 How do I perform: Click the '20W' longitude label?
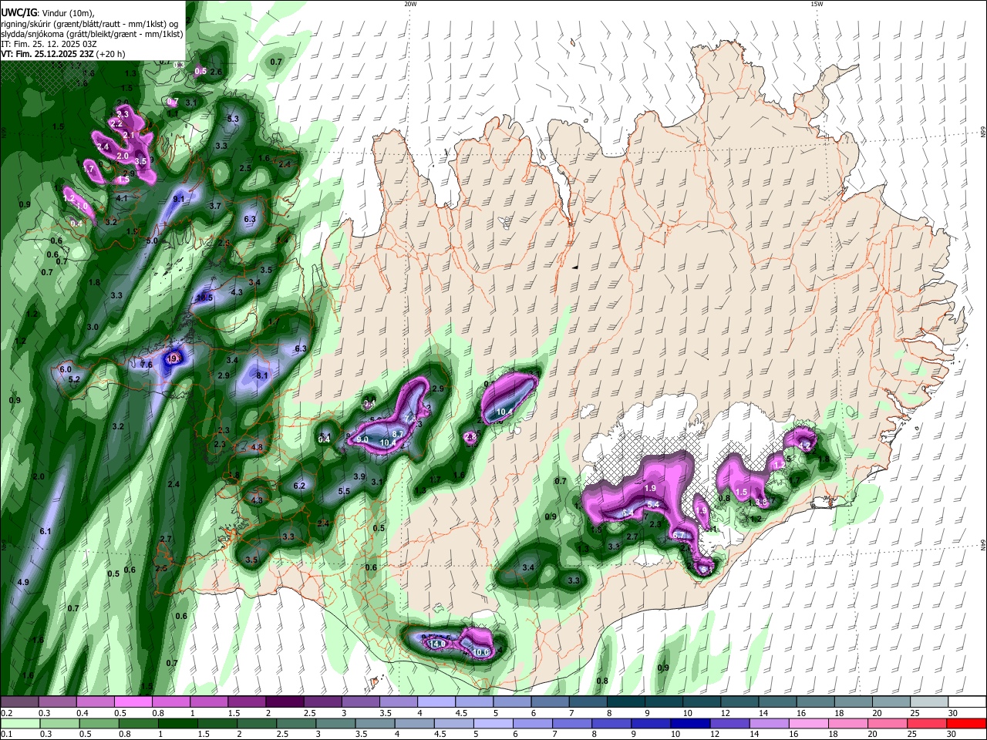[x=410, y=4]
